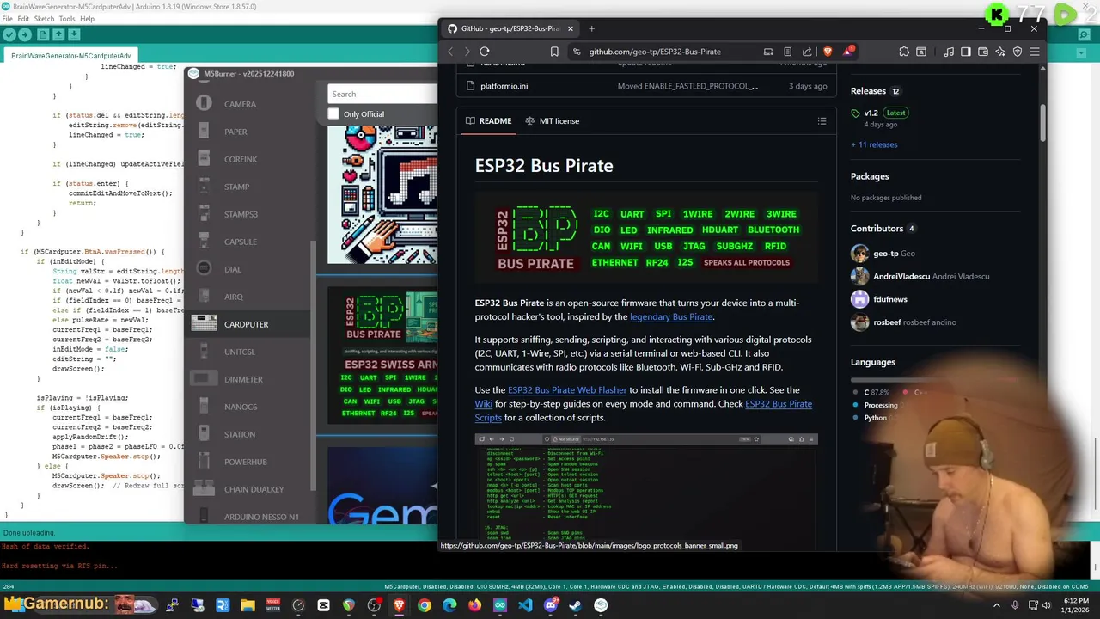The width and height of the screenshot is (1100, 619).
Task: Go back in the browser
Action: click(449, 52)
